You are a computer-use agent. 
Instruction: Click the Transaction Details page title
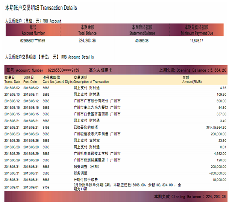click(41, 8)
